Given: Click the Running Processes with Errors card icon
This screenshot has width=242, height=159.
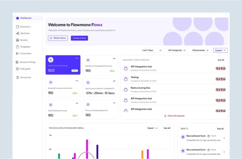Looking at the screenshot, I should [x=51, y=82].
